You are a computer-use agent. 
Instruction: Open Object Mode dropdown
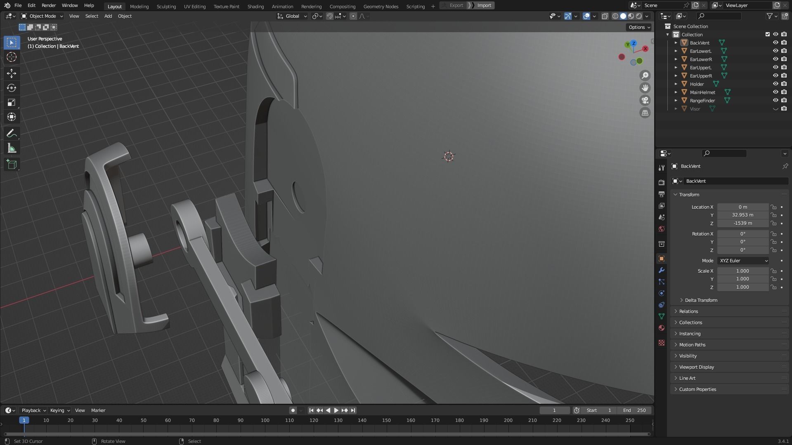tap(42, 16)
